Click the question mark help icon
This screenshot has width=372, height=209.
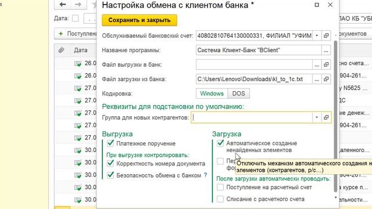pos(205,175)
